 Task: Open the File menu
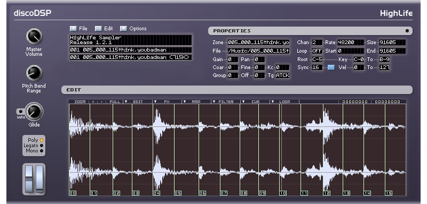[x=78, y=29]
